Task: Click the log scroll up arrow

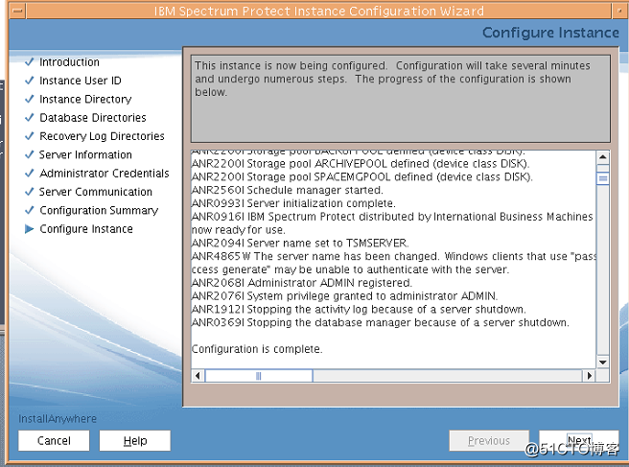Action: 602,157
